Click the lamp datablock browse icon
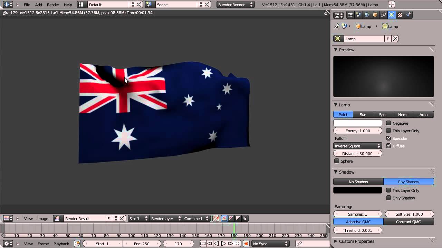 (338, 39)
